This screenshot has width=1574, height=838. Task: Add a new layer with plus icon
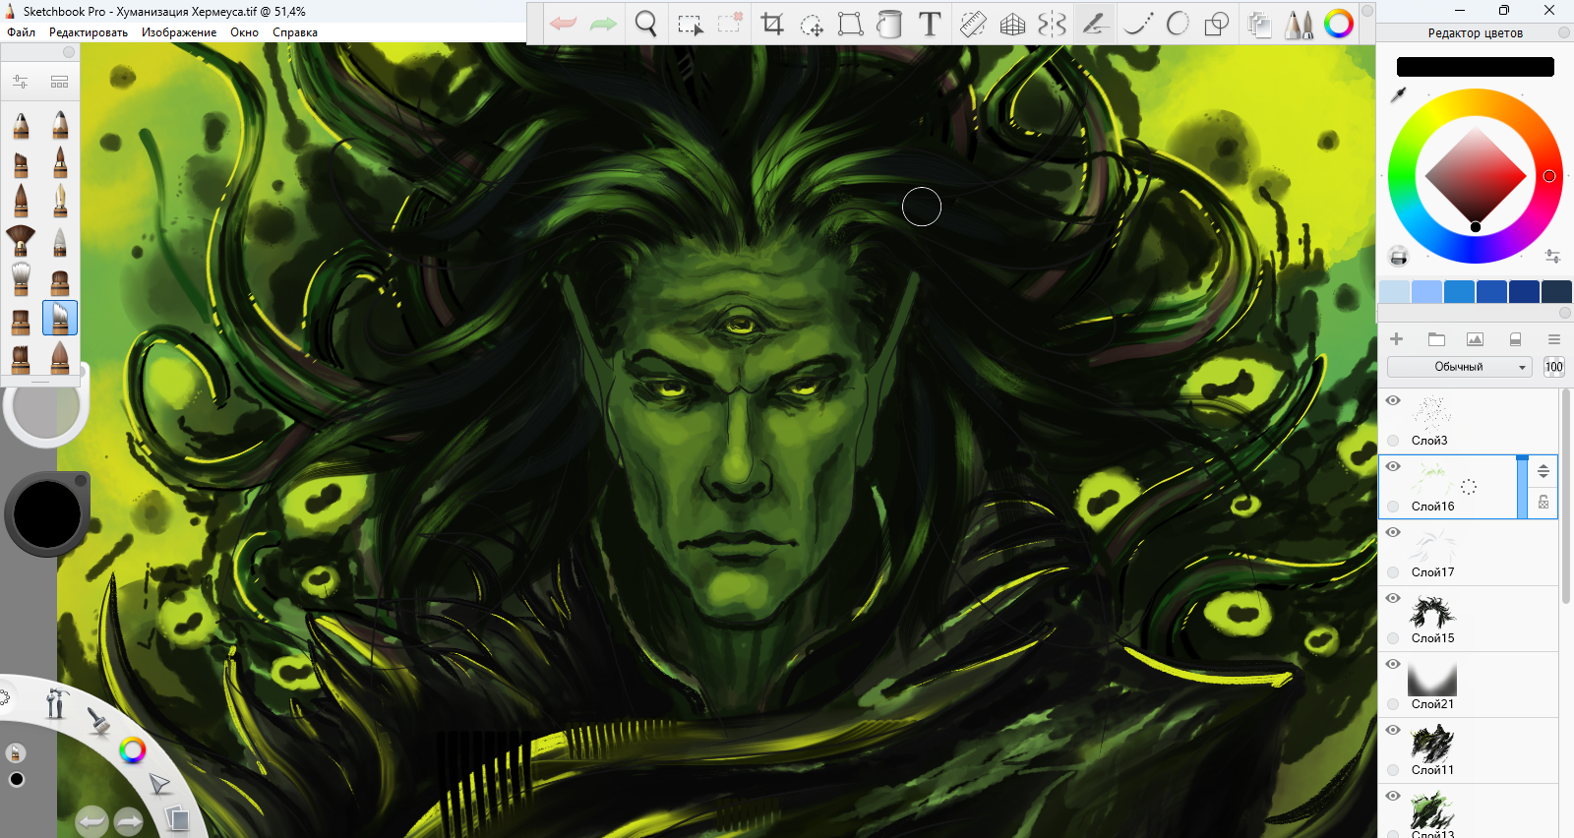pos(1396,339)
